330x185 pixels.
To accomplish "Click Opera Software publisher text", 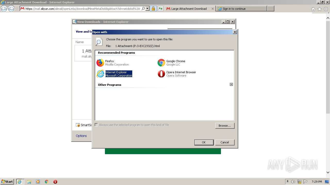I will [x=176, y=76].
